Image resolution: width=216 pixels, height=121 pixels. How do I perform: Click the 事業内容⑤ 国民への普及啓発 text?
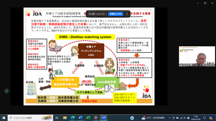[36, 66]
